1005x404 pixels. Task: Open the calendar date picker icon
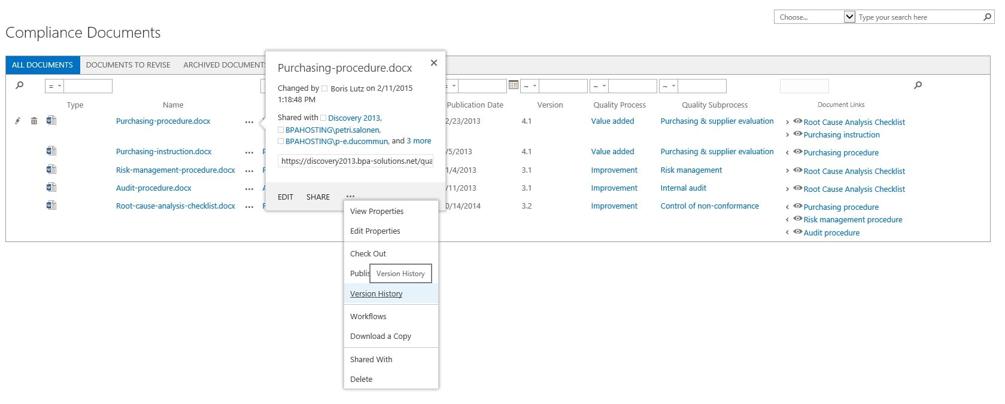(513, 85)
